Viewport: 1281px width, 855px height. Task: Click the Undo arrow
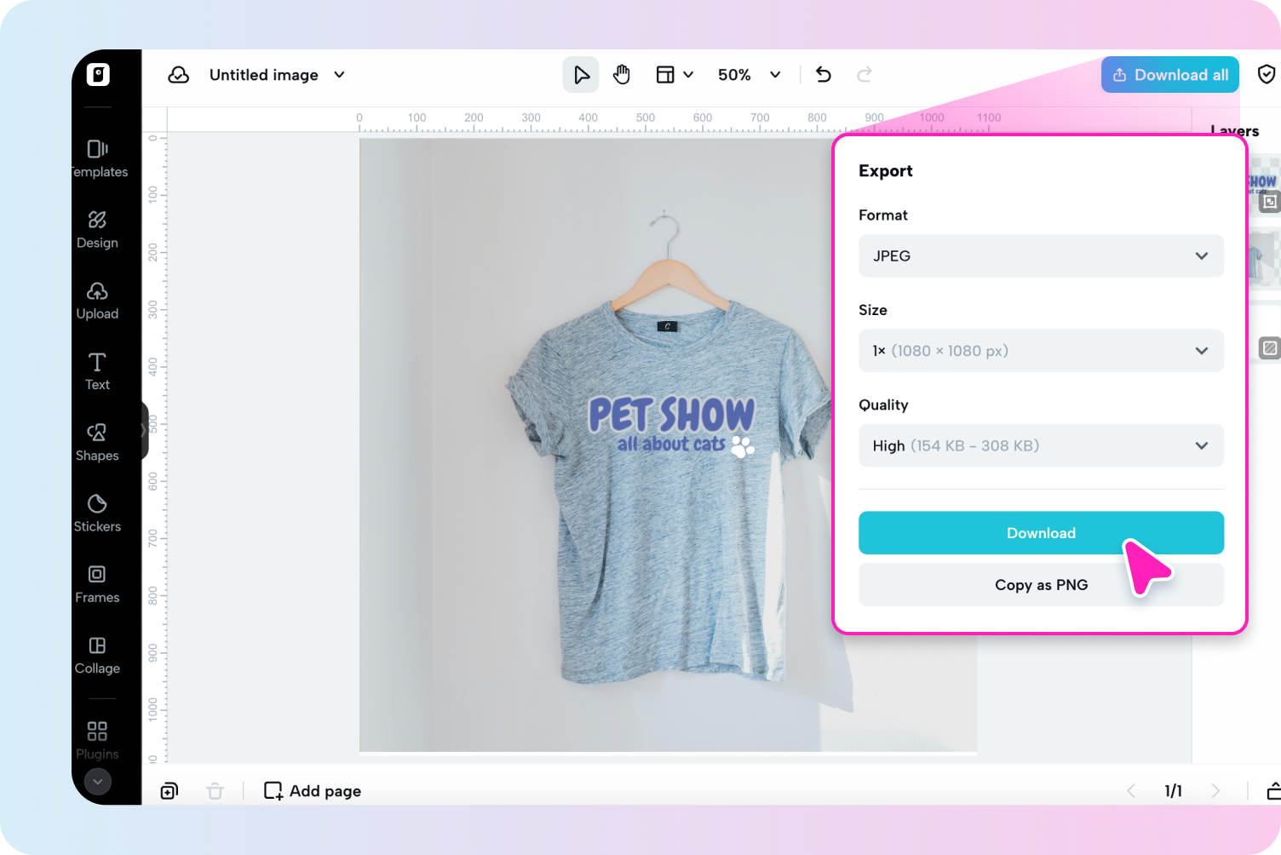(823, 74)
